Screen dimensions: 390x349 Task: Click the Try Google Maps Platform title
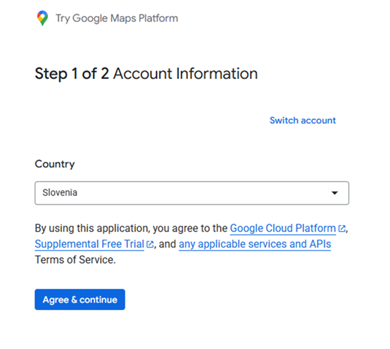coord(117,18)
